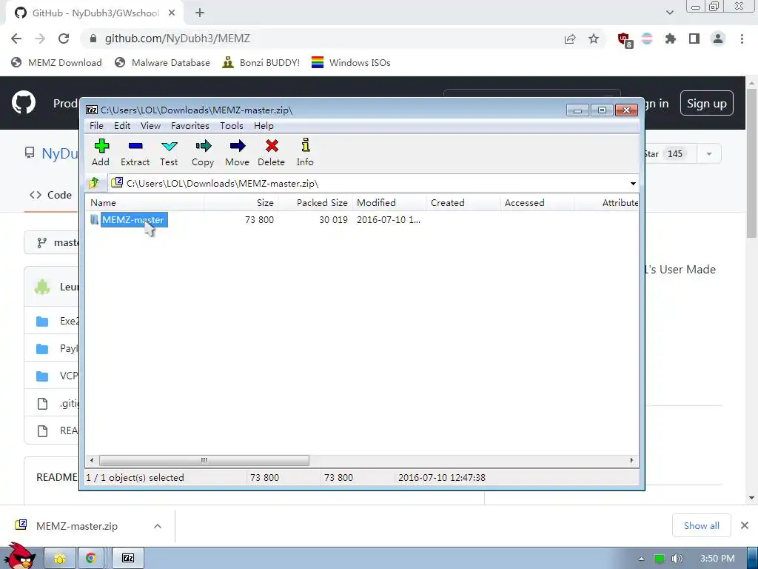Click the Add button in 7-Zip toolbar
758x569 pixels.
pos(101,153)
